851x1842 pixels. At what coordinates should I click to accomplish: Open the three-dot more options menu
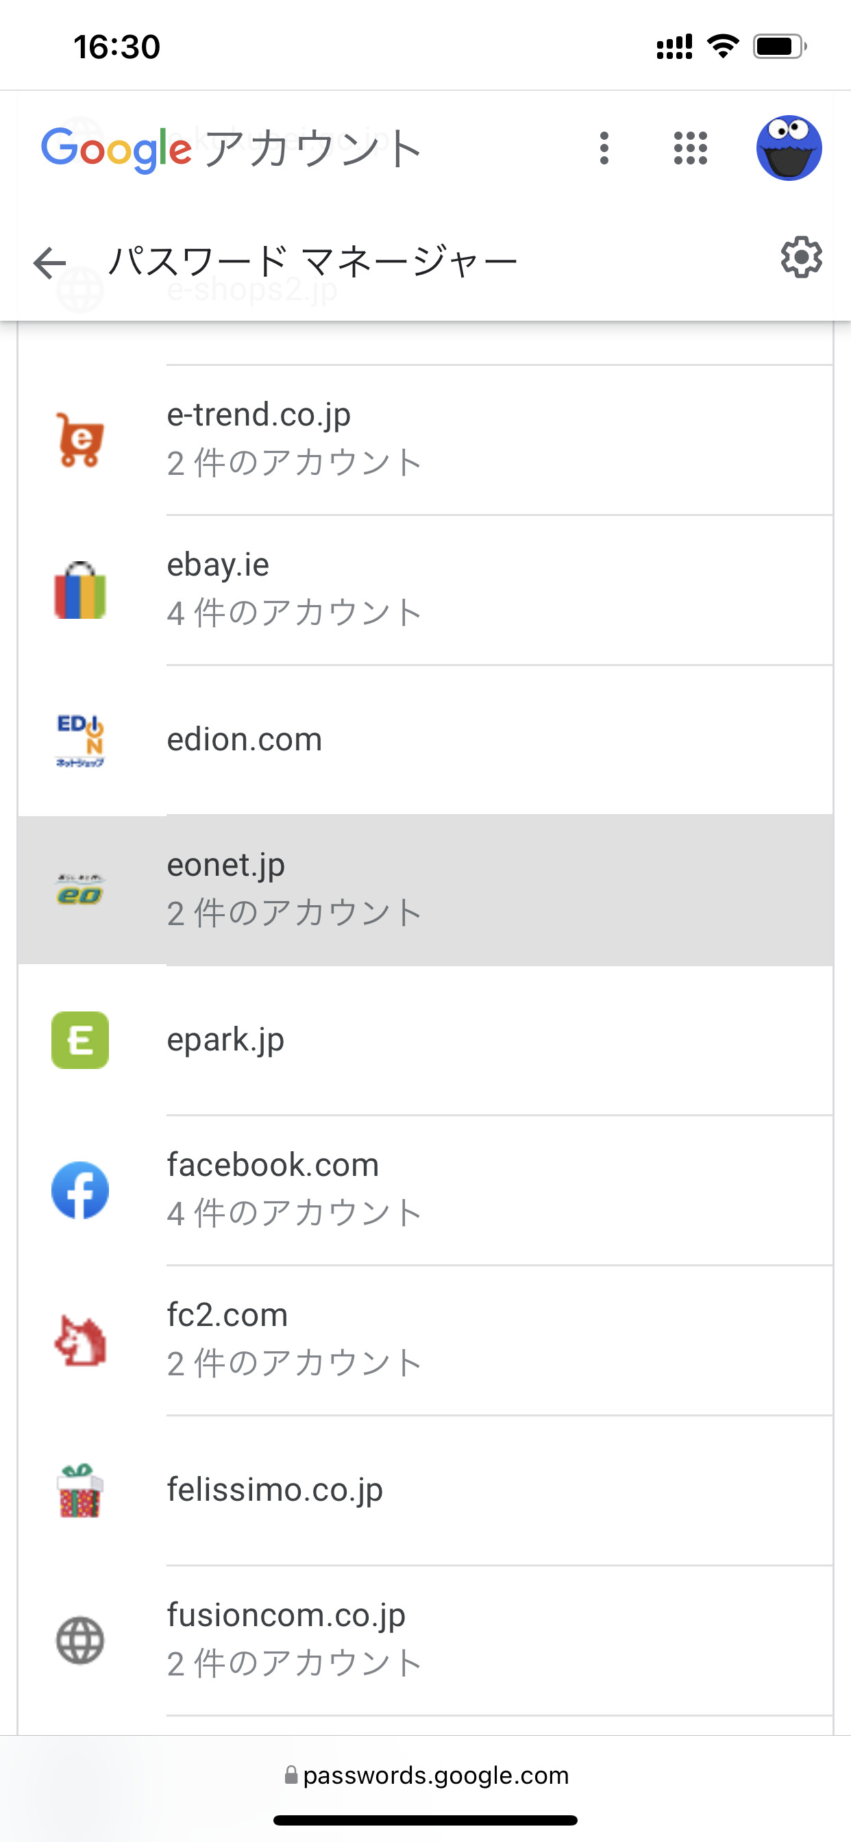tap(604, 148)
